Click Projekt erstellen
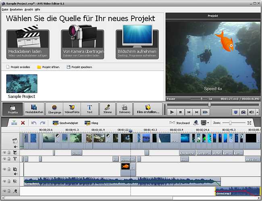Viewport: 262px width, 201px height. coord(18,67)
